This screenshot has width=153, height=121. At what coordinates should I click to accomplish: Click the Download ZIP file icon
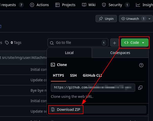click(53, 110)
